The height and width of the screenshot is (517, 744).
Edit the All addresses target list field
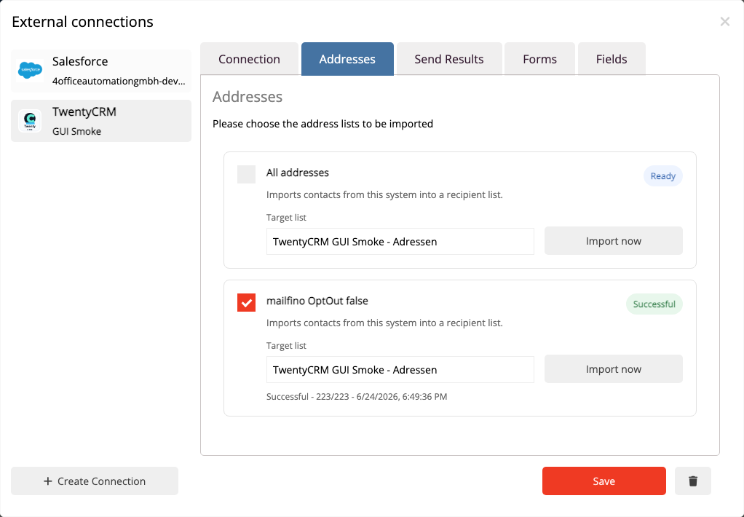(400, 242)
